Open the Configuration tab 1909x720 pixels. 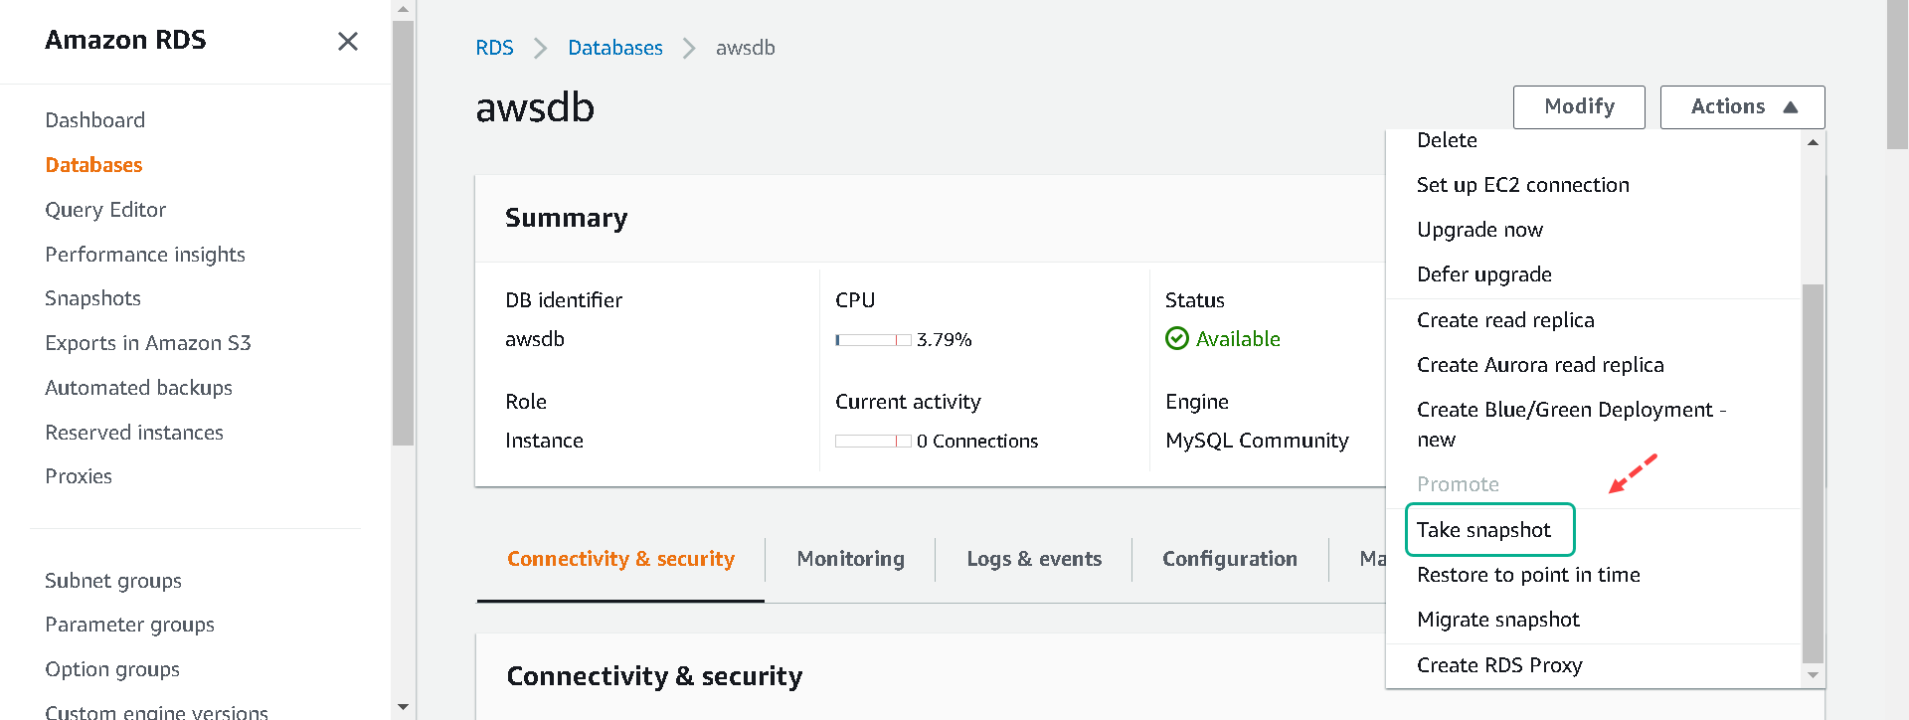[x=1230, y=559]
